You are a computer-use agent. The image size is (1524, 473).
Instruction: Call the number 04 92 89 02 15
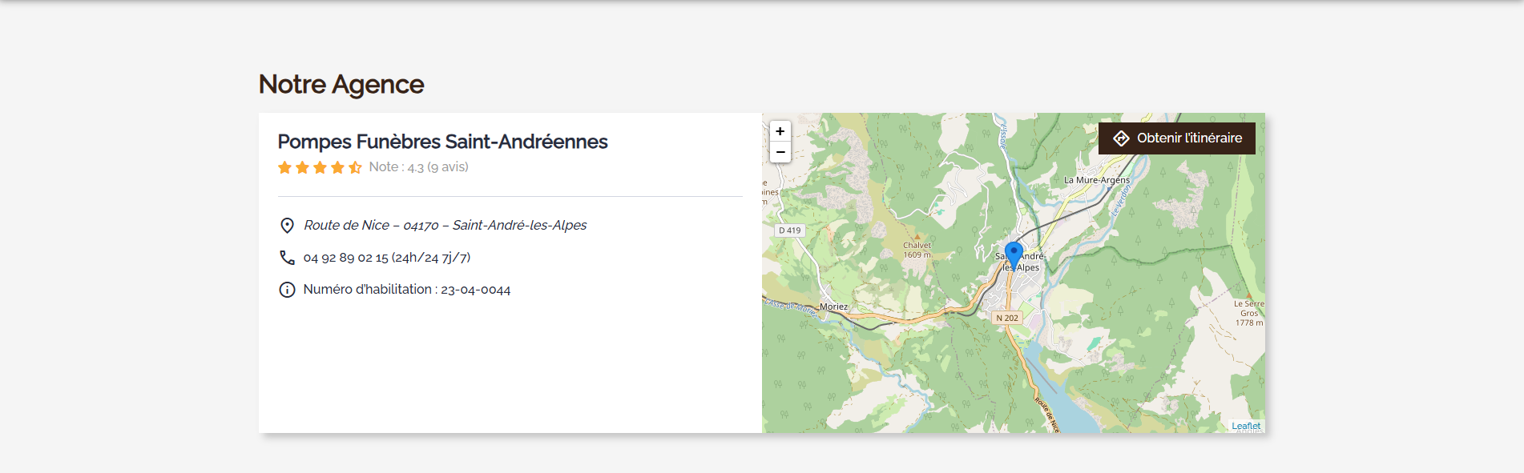(x=386, y=258)
